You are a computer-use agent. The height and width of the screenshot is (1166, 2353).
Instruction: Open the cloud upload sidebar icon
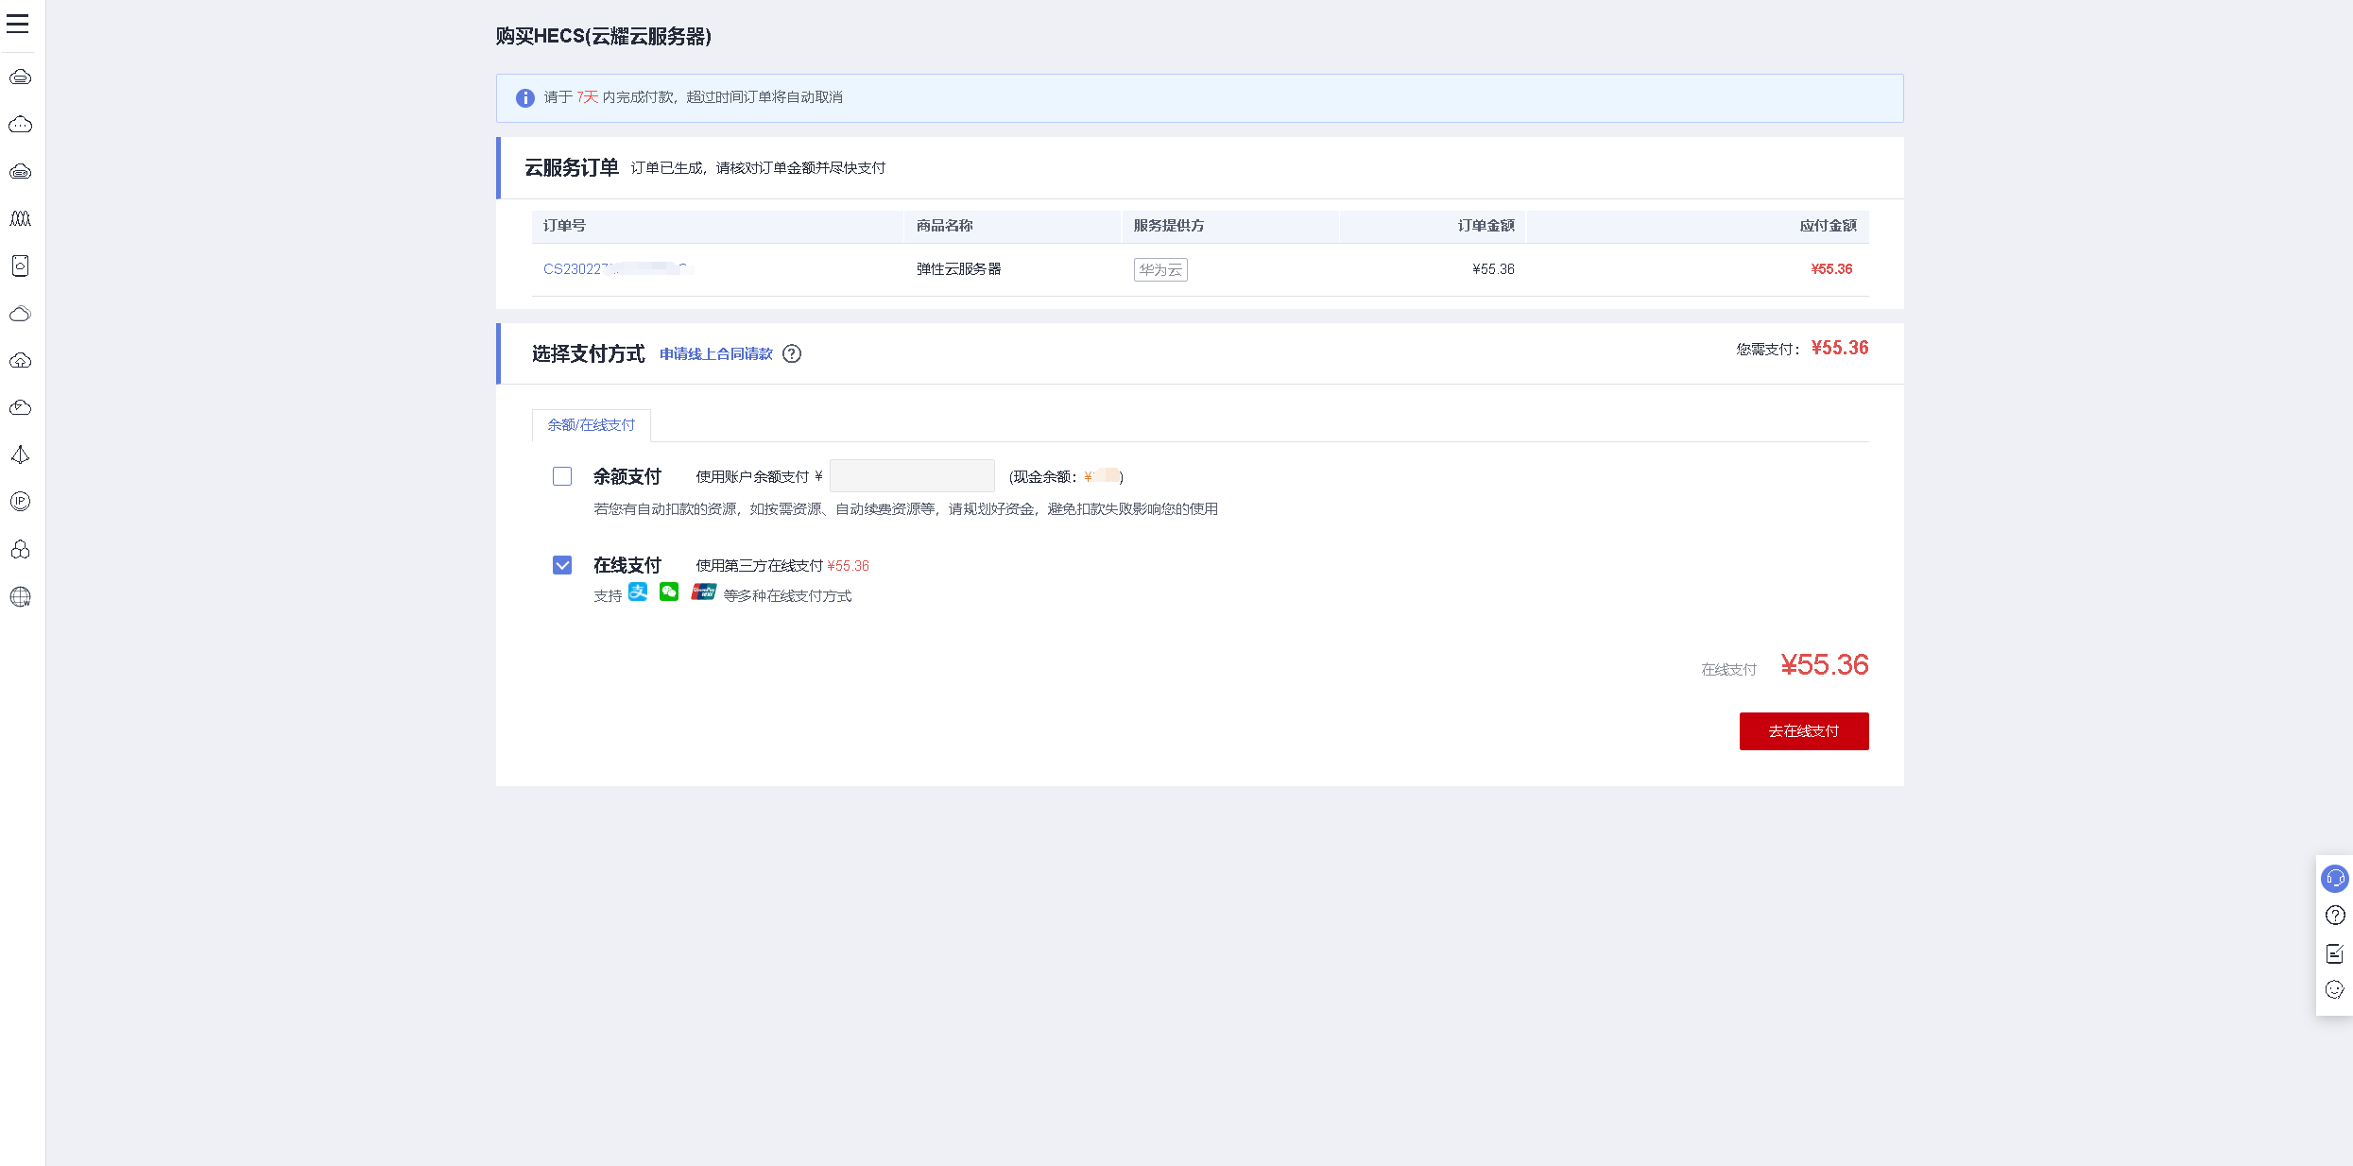coord(20,361)
